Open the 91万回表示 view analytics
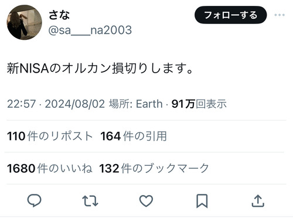Screen dimensions: 293x222 pyautogui.click(x=199, y=104)
